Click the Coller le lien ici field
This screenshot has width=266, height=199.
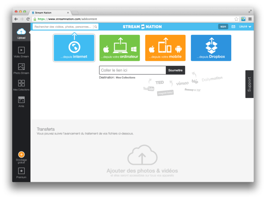tap(133, 70)
